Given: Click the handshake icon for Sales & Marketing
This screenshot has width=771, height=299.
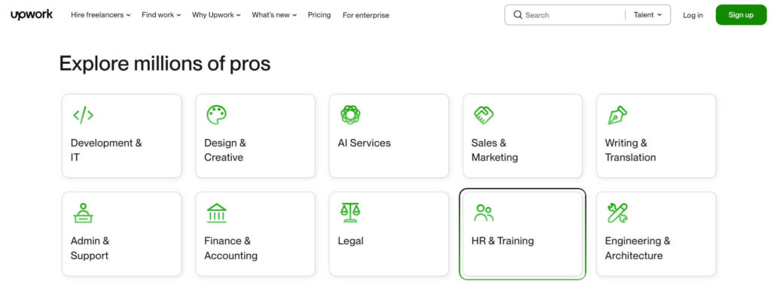Looking at the screenshot, I should click(x=484, y=115).
